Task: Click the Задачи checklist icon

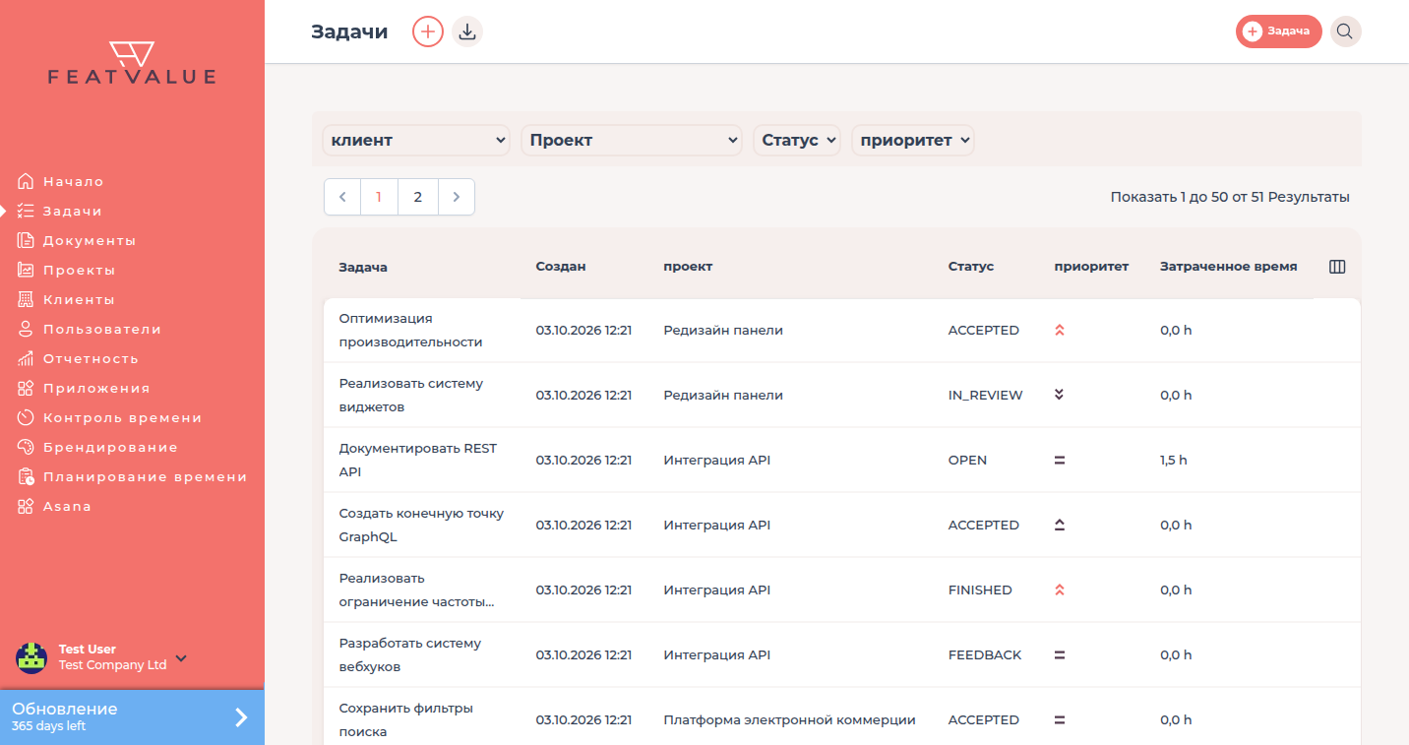Action: pyautogui.click(x=26, y=211)
